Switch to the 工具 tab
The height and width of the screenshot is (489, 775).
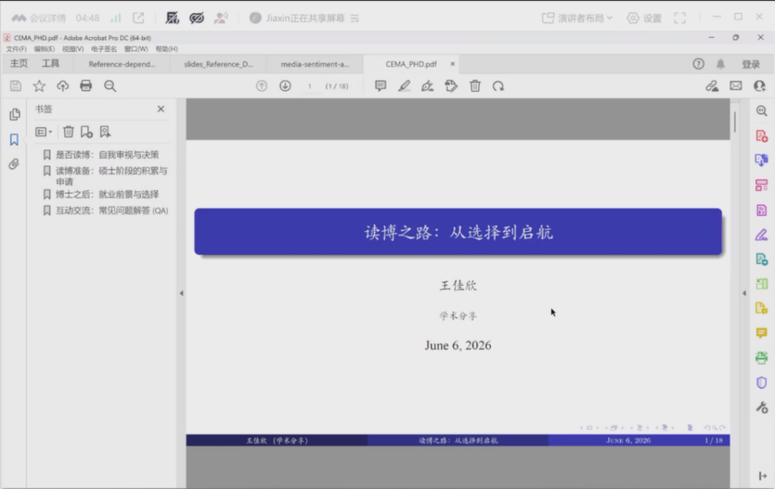click(x=50, y=64)
